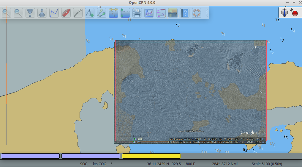The height and width of the screenshot is (167, 302).
Task: Shift to smaller scale chart
Action: click(x=42, y=13)
